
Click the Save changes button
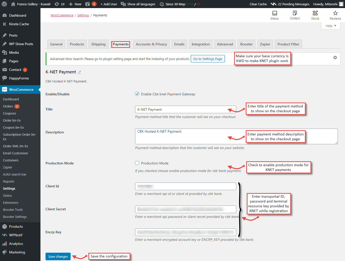point(58,256)
